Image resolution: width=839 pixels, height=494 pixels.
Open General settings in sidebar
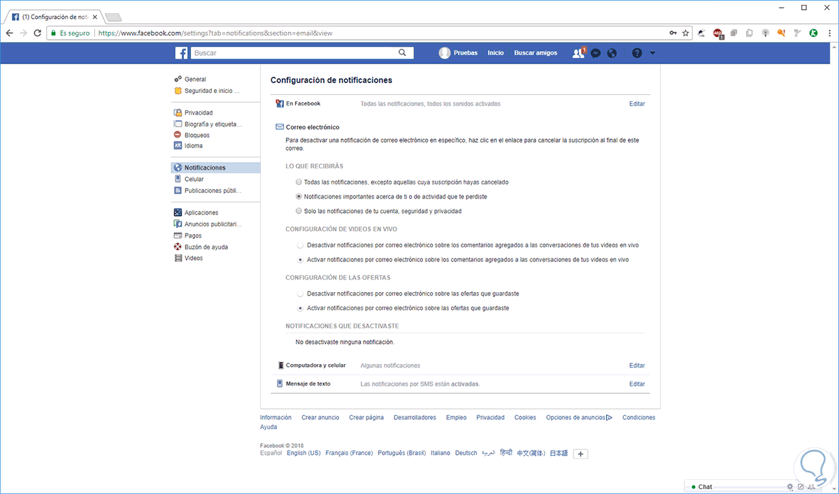click(195, 80)
